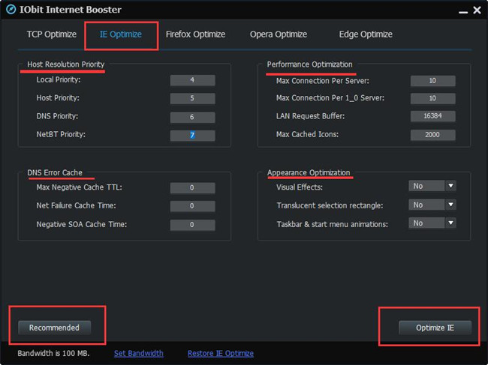Click the 'NetBT Priority:' label
Screen dimensions: 488x365
click(61, 134)
